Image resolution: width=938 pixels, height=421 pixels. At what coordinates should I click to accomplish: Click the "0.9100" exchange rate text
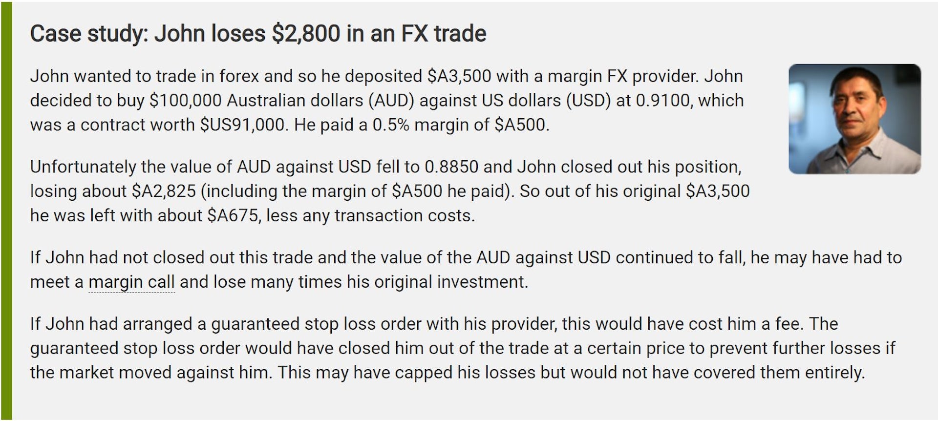[x=663, y=101]
